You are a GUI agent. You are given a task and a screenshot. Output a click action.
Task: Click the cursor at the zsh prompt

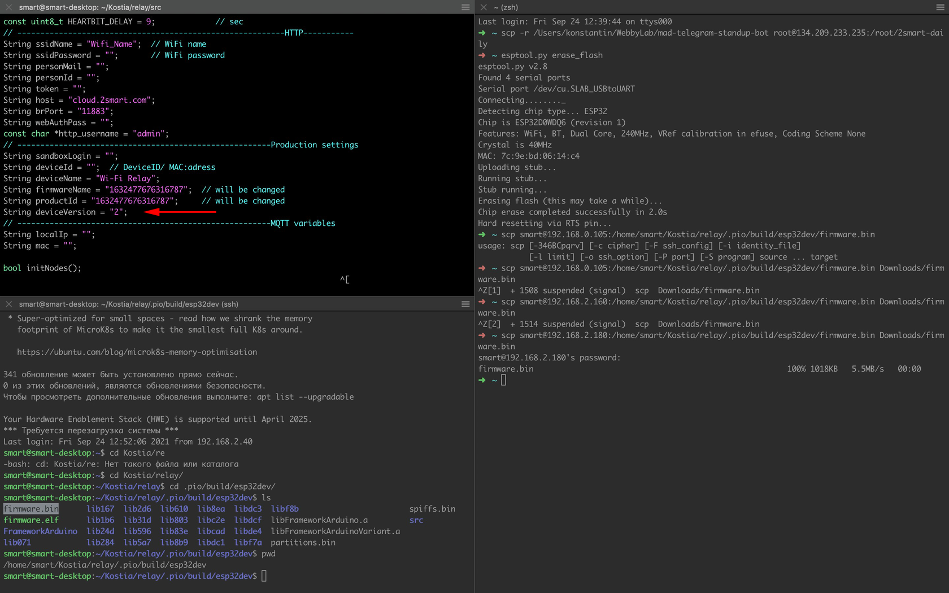coord(503,380)
